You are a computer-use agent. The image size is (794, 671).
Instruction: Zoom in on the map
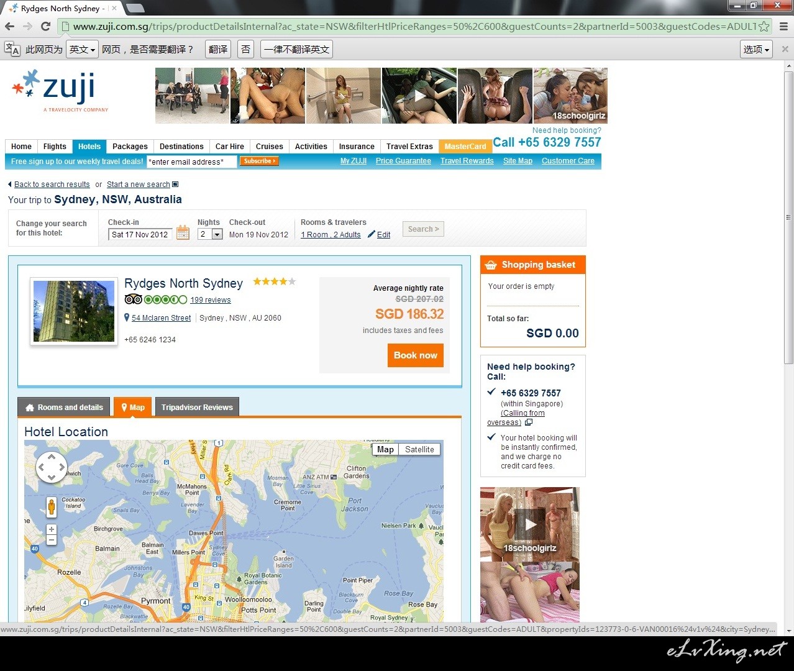(52, 529)
